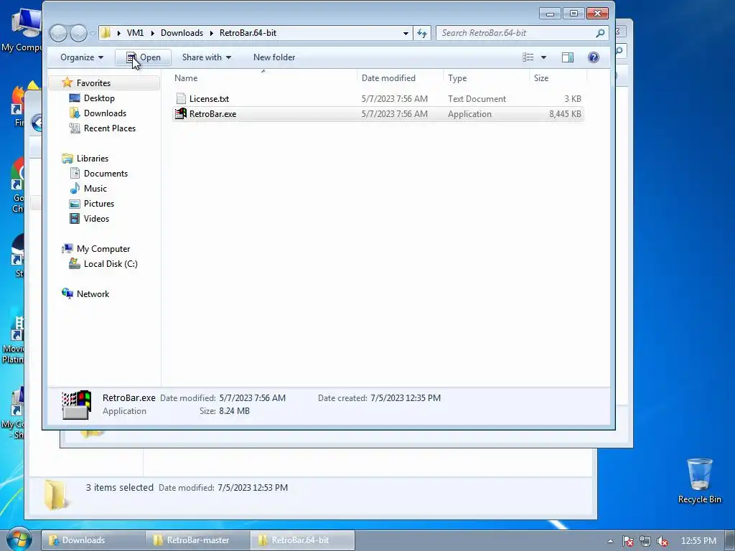
Task: Click the RetroBar.exe details pane thumbnail
Action: [x=76, y=405]
